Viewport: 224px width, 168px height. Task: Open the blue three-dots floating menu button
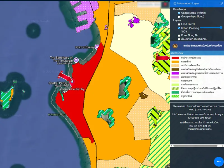[x=219, y=162]
